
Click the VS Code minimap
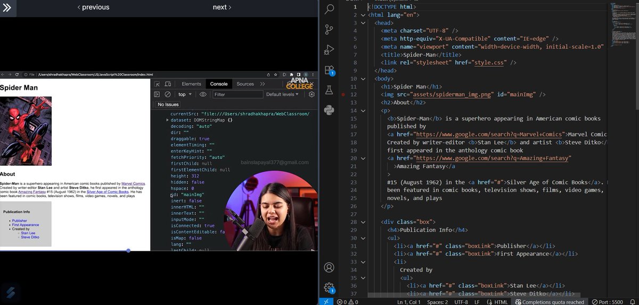[622, 24]
